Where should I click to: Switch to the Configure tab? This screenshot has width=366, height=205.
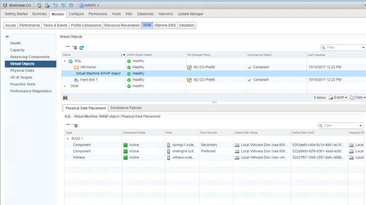tap(76, 14)
